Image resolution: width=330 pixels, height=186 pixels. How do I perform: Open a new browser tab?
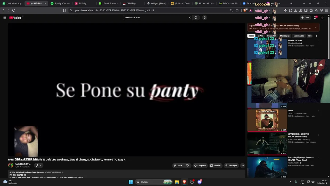coord(291,3)
